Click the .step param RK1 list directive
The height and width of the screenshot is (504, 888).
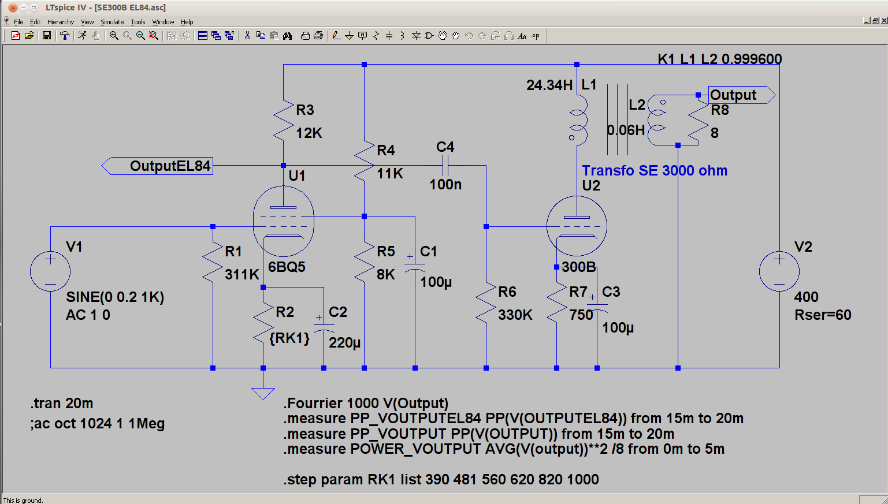(441, 479)
